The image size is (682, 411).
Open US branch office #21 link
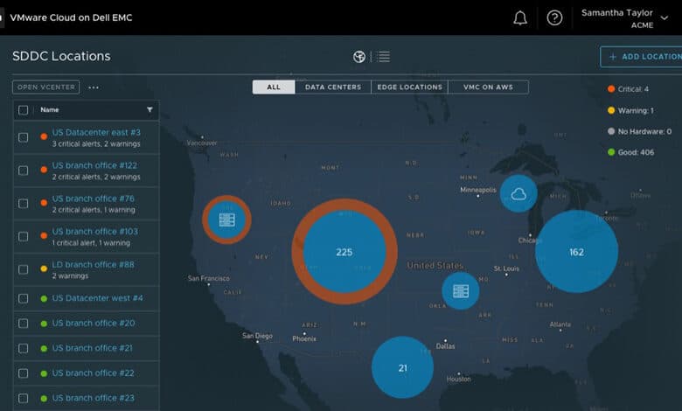point(92,348)
